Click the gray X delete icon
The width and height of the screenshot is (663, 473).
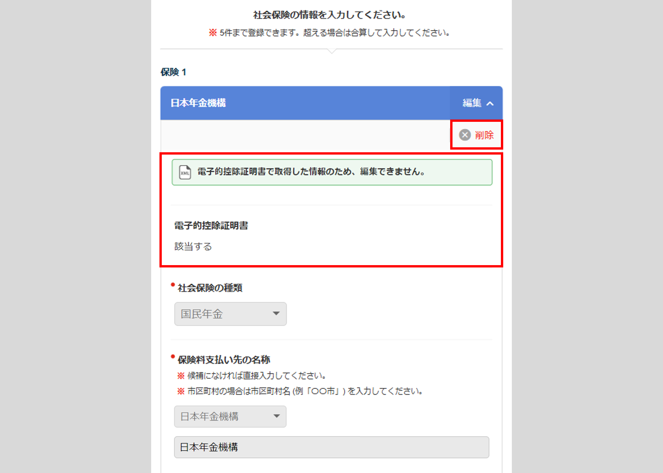[465, 135]
